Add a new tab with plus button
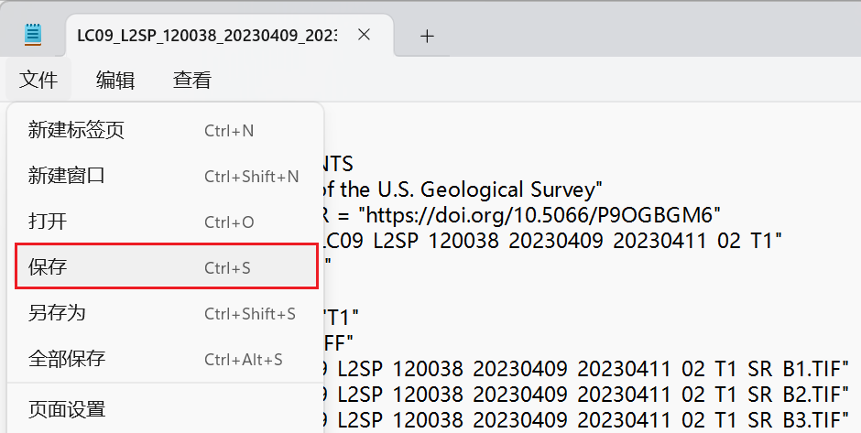The height and width of the screenshot is (433, 861). pyautogui.click(x=427, y=37)
